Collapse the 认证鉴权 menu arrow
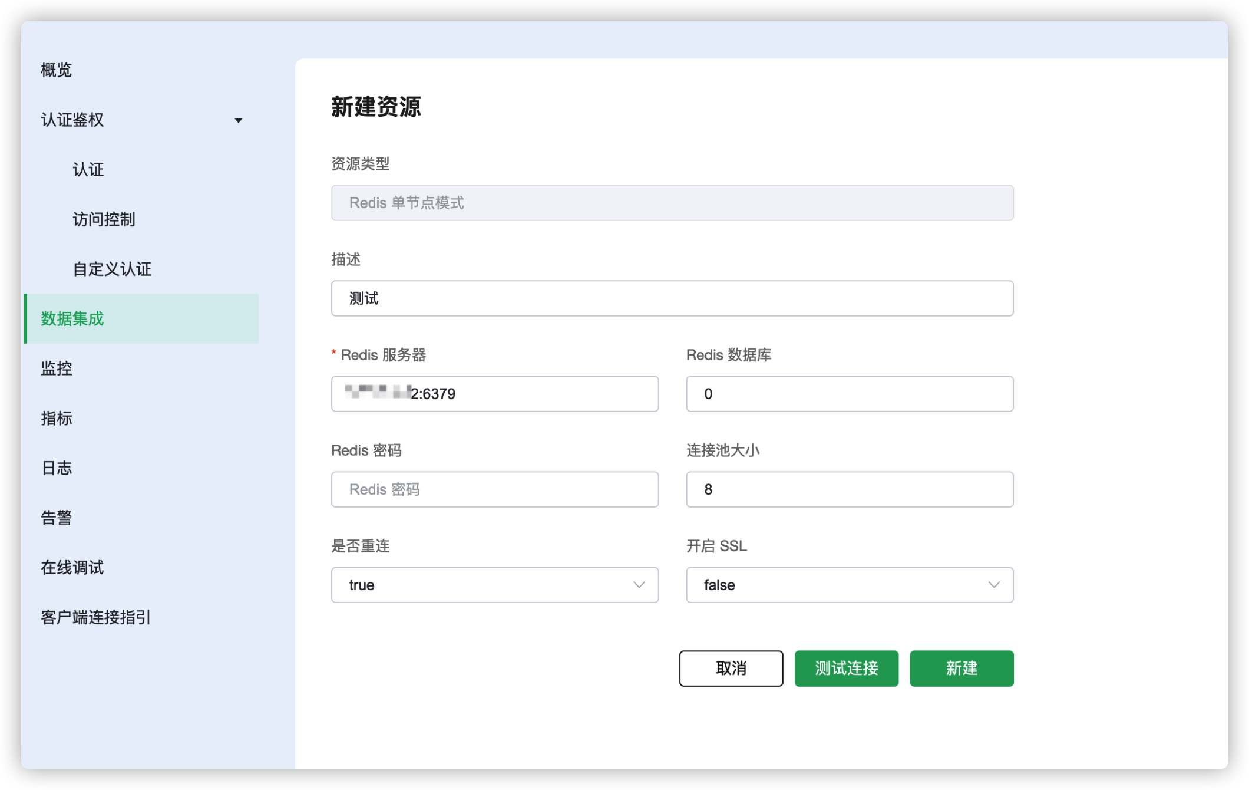Screen dimensions: 1249x790 pyautogui.click(x=238, y=120)
